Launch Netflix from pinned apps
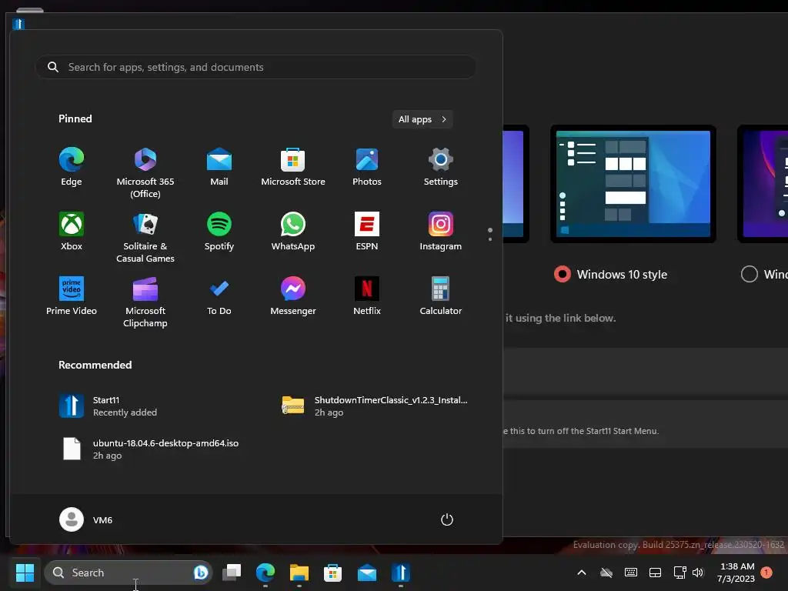Viewport: 788px width, 591px height. [367, 296]
